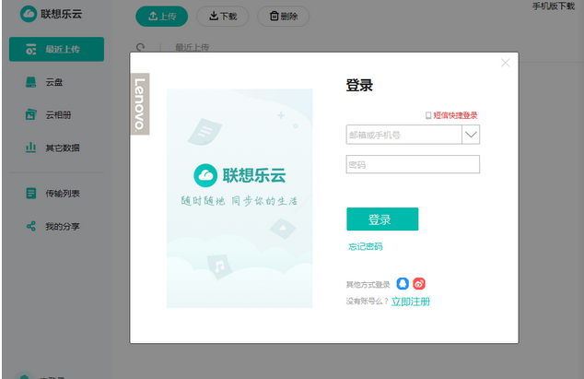Viewport: 584px width, 379px height.
Task: Click the 云相册 photo album icon
Action: [31, 114]
